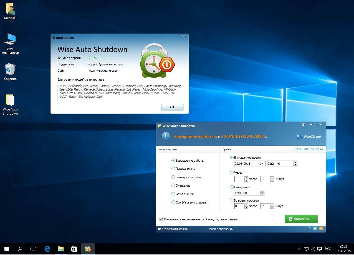This screenshot has width=354, height=255.
Task: Click OK in the О программе dialog
Action: [x=172, y=107]
